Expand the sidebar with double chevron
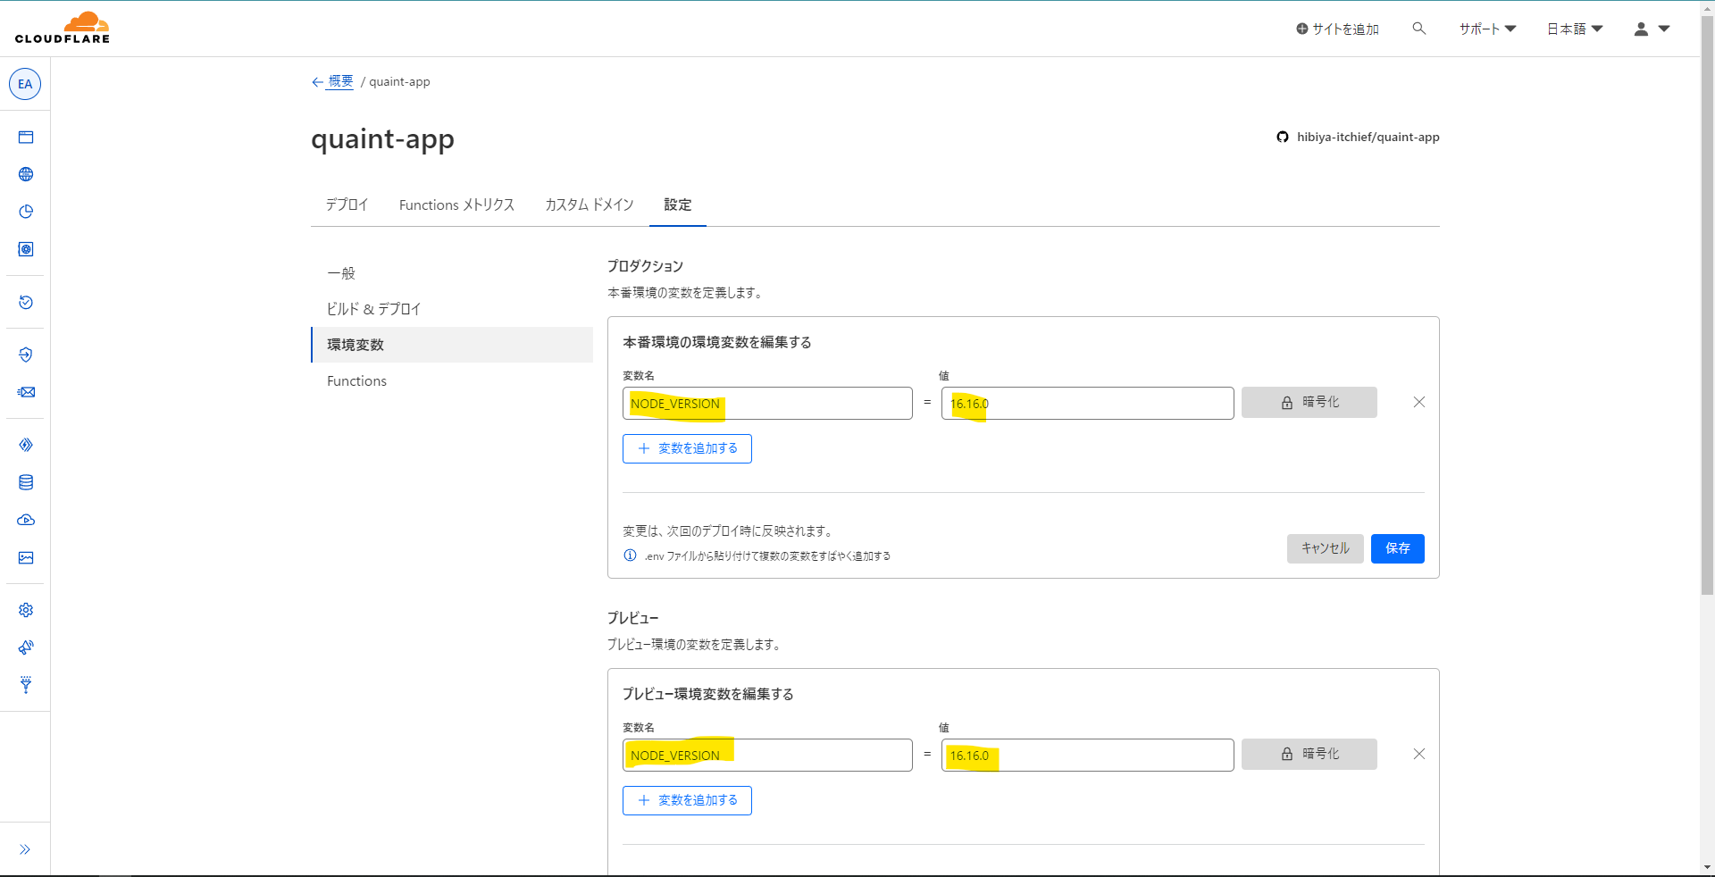The width and height of the screenshot is (1715, 877). tap(25, 849)
